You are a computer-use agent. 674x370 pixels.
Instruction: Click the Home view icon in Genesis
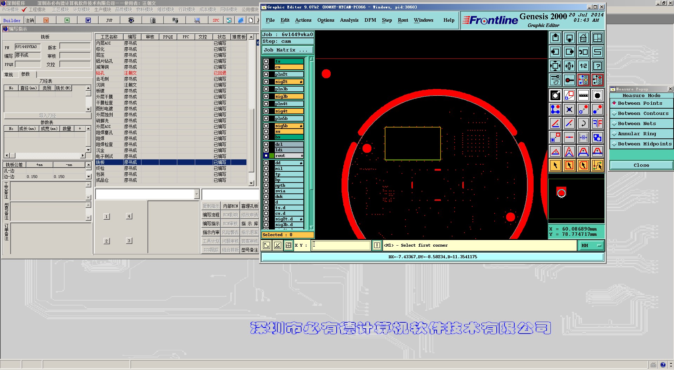pyautogui.click(x=583, y=38)
